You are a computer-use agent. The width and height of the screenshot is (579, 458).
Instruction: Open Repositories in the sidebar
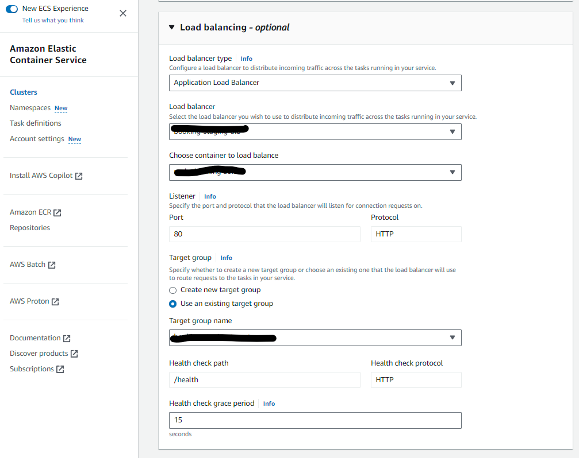[x=30, y=228]
